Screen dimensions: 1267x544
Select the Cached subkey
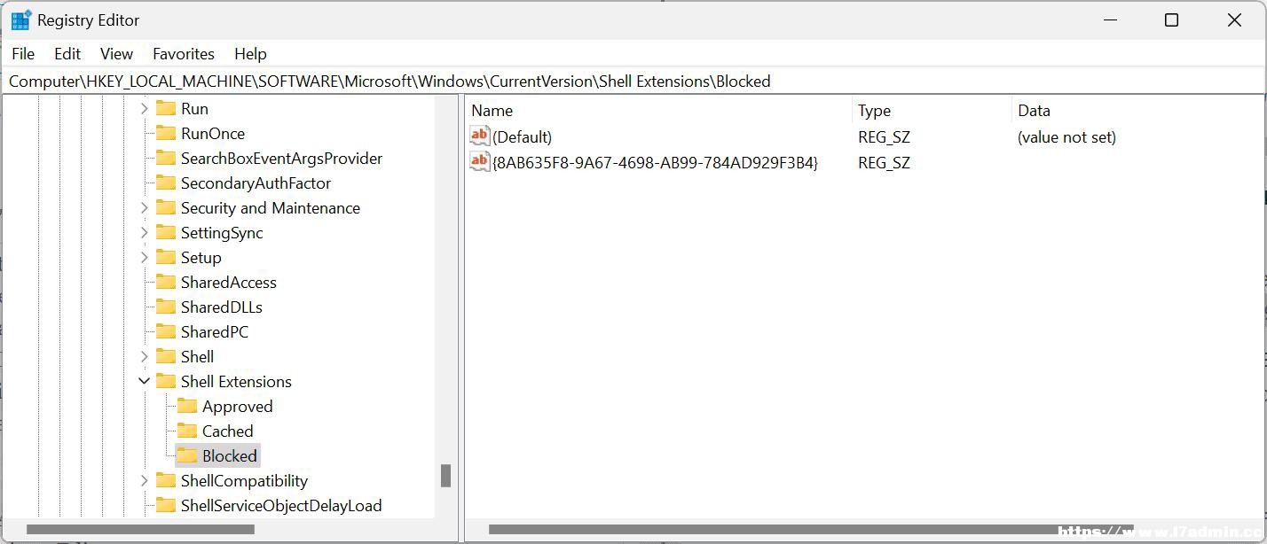point(227,431)
